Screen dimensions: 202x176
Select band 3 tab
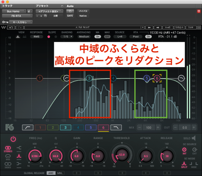pyautogui.click(x=65, y=128)
